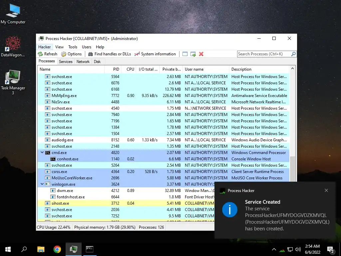The width and height of the screenshot is (341, 256).
Task: Open Find handles or DLLs
Action: pos(109,54)
